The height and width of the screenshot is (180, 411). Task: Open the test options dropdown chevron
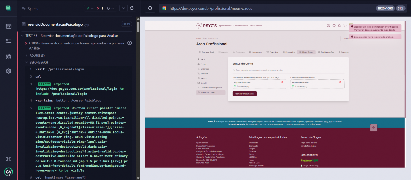[x=123, y=8]
